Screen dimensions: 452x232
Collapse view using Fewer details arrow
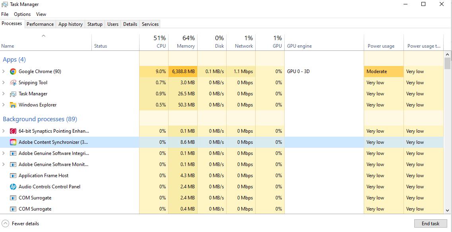5,223
